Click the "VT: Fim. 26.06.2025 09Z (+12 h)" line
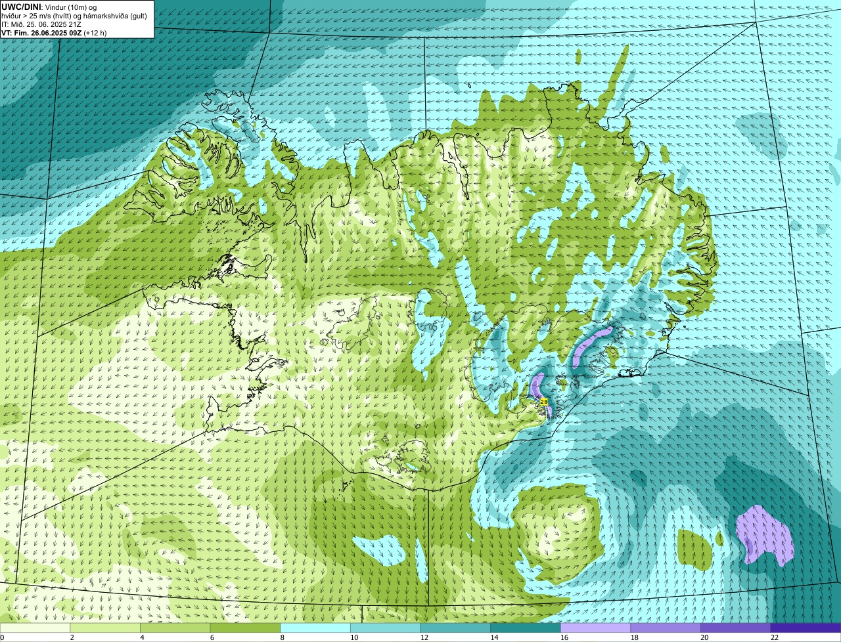This screenshot has width=841, height=642. 54,32
